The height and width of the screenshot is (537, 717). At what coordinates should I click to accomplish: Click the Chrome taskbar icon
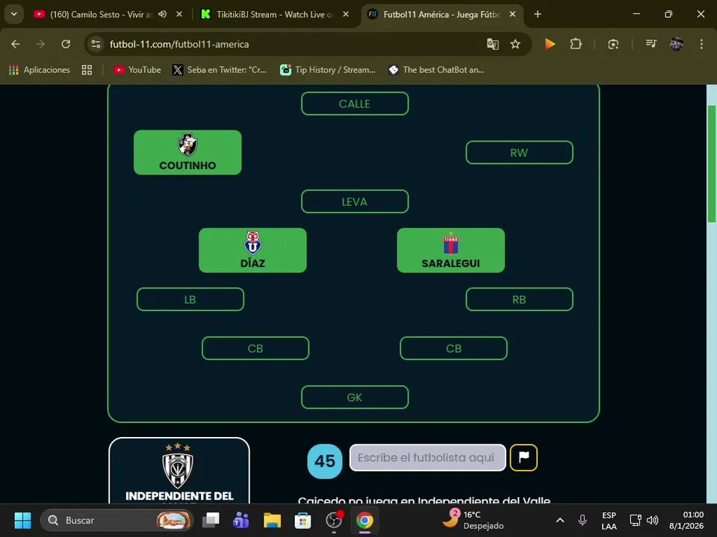point(364,520)
